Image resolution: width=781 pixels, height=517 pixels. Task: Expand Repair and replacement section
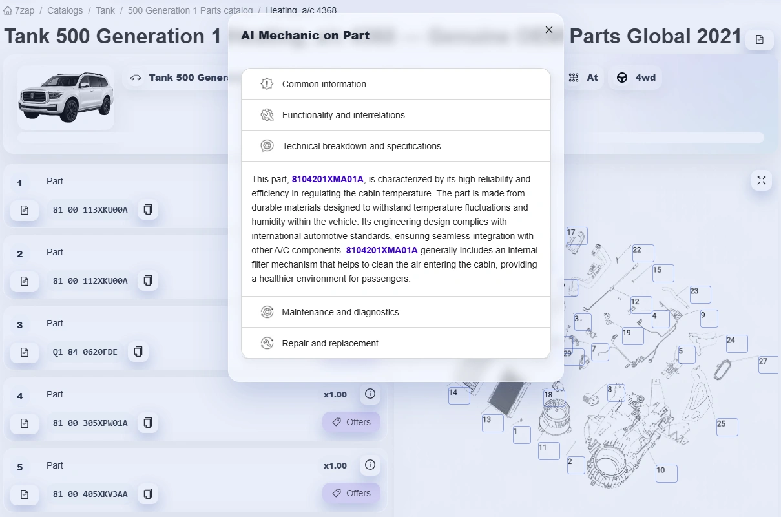pyautogui.click(x=396, y=343)
